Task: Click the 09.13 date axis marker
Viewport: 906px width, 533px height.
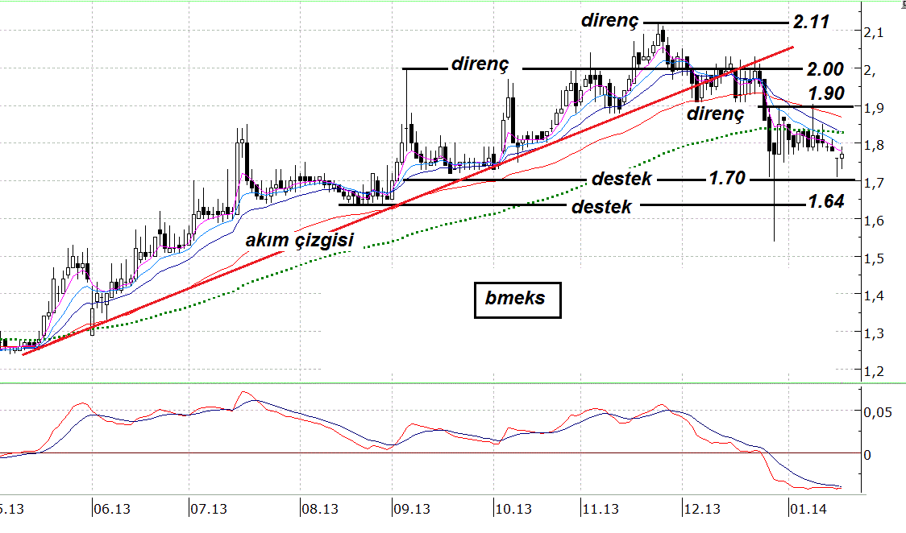Action: (412, 510)
